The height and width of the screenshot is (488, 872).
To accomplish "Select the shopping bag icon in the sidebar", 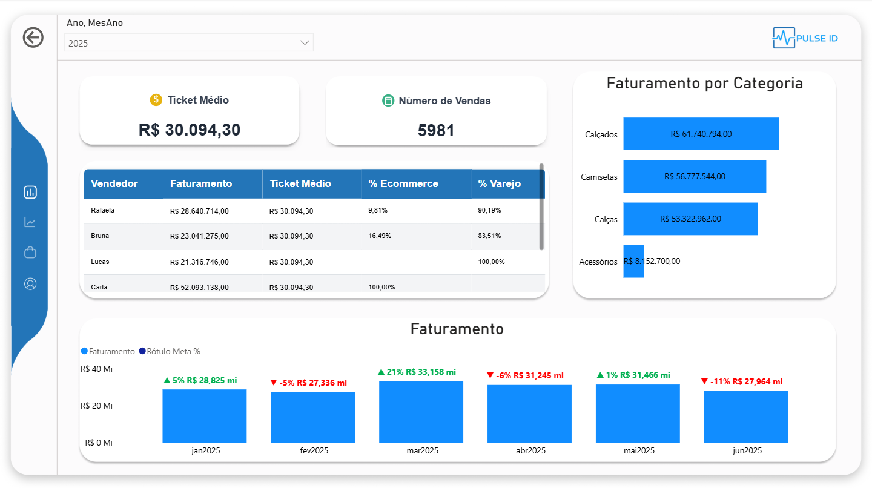I will pyautogui.click(x=30, y=252).
